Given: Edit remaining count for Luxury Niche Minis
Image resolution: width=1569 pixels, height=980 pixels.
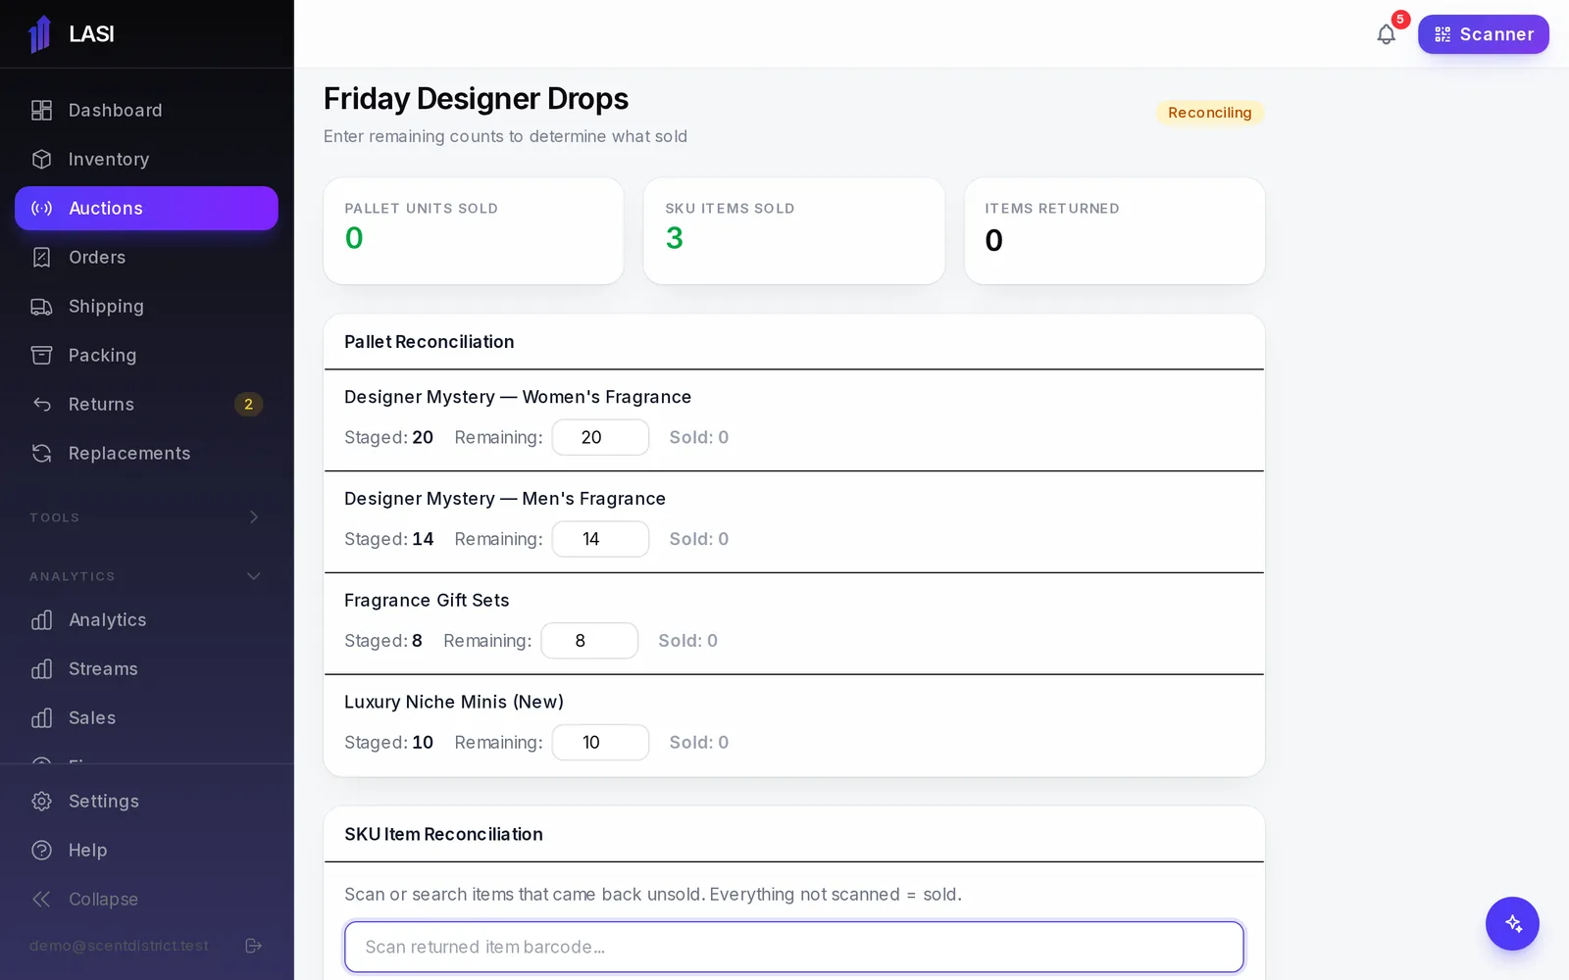Looking at the screenshot, I should pos(600,742).
